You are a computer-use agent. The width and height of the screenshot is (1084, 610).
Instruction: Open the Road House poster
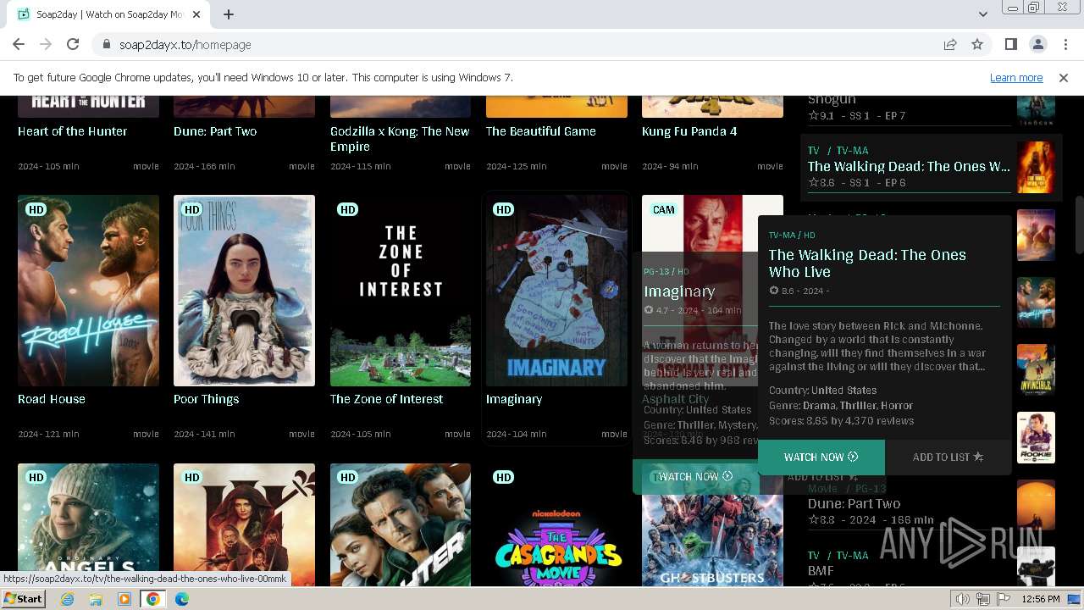pyautogui.click(x=88, y=291)
